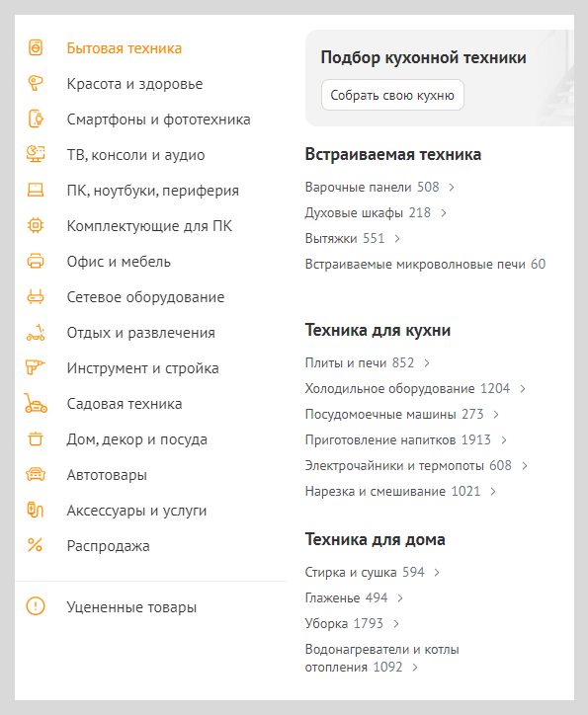Image resolution: width=588 pixels, height=715 pixels.
Task: Open Посудомоечные машины link
Action: click(380, 414)
